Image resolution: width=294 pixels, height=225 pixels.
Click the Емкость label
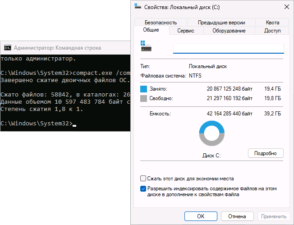tap(160, 114)
